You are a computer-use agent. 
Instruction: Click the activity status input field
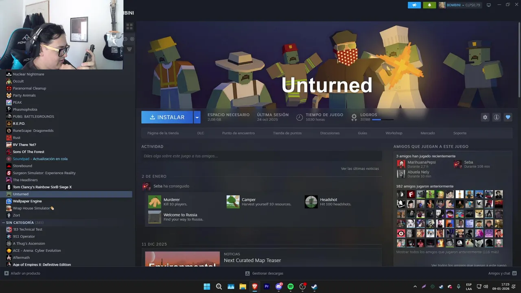(261, 156)
